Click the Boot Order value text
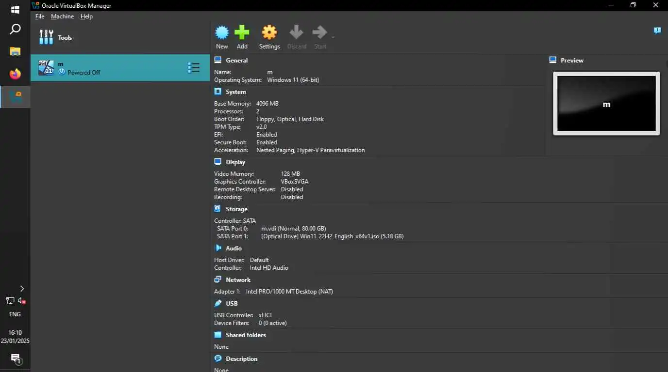 click(290, 119)
